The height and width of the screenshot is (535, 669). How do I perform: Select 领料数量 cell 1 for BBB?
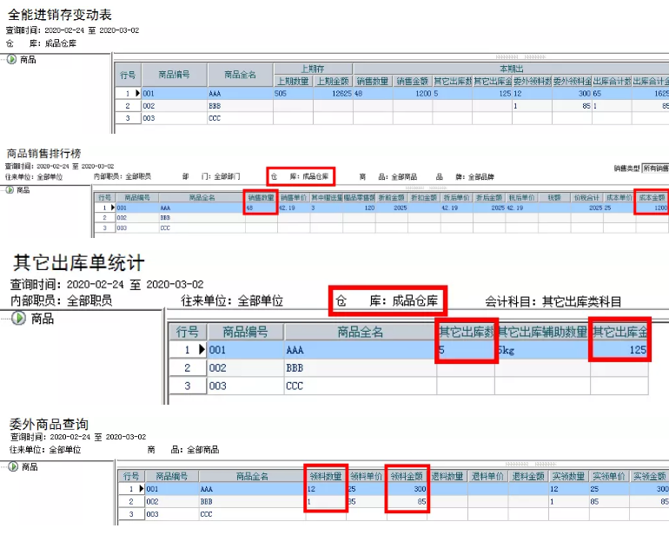pos(326,501)
